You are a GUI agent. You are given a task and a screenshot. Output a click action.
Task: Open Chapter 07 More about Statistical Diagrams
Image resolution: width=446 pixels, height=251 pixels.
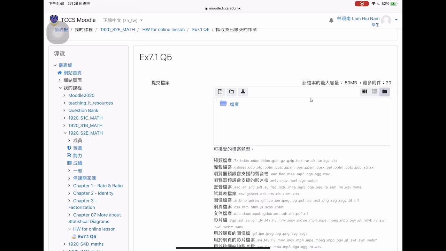tap(94, 218)
